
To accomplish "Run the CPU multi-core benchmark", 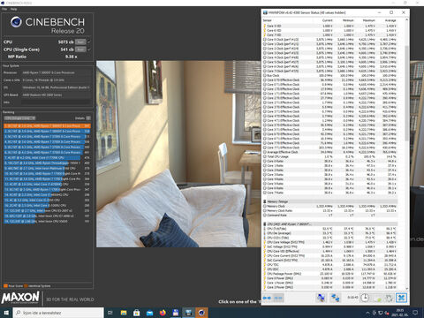I will (x=80, y=42).
